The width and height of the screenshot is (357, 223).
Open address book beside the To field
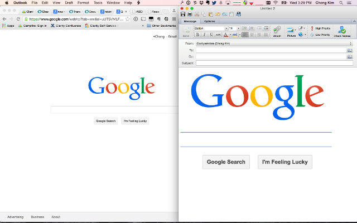tap(350, 50)
